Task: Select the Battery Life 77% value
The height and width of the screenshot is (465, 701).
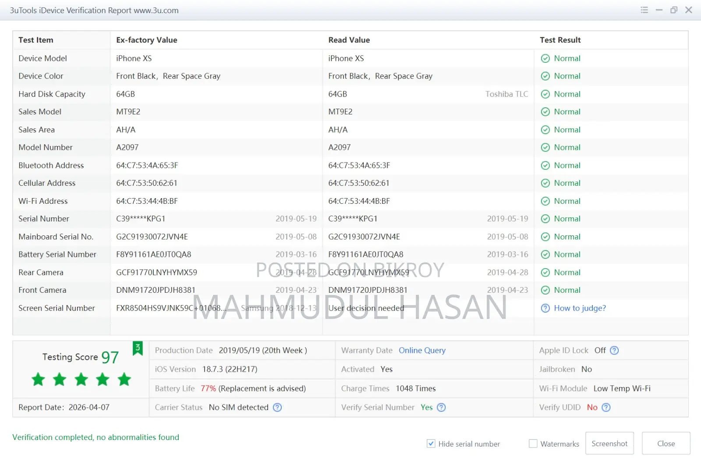Action: [x=208, y=388]
